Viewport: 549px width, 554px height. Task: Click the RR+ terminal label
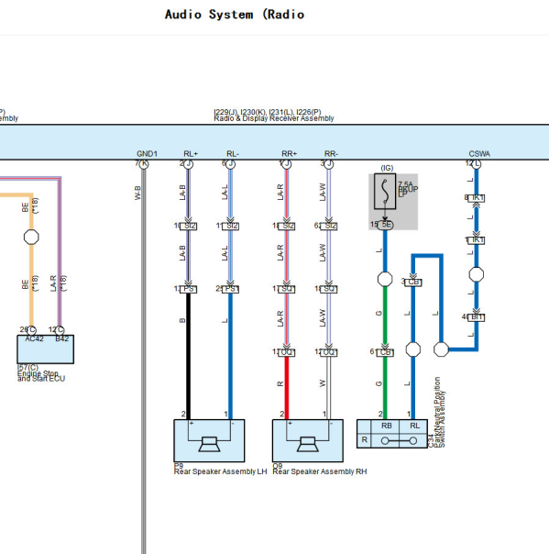click(x=289, y=154)
